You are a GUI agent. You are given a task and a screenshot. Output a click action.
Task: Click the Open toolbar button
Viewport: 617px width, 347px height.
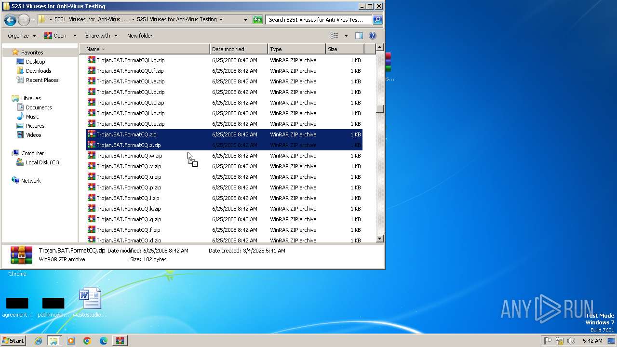point(55,36)
